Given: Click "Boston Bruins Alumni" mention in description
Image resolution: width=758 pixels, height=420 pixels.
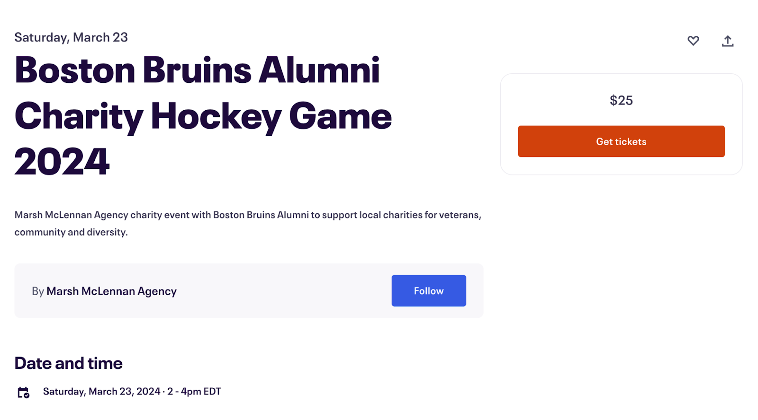Looking at the screenshot, I should click(261, 215).
